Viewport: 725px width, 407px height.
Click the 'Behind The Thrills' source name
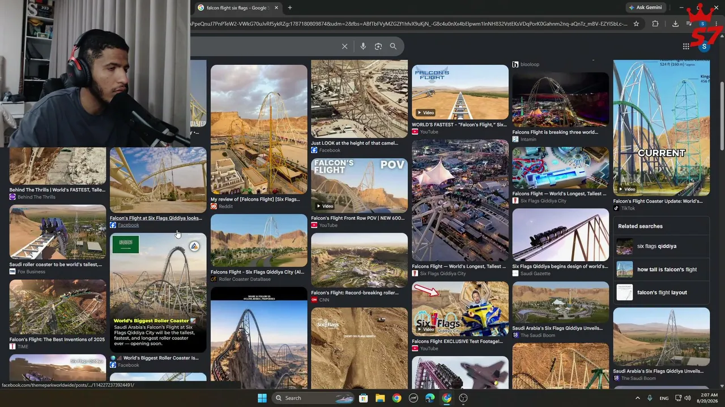[36, 197]
